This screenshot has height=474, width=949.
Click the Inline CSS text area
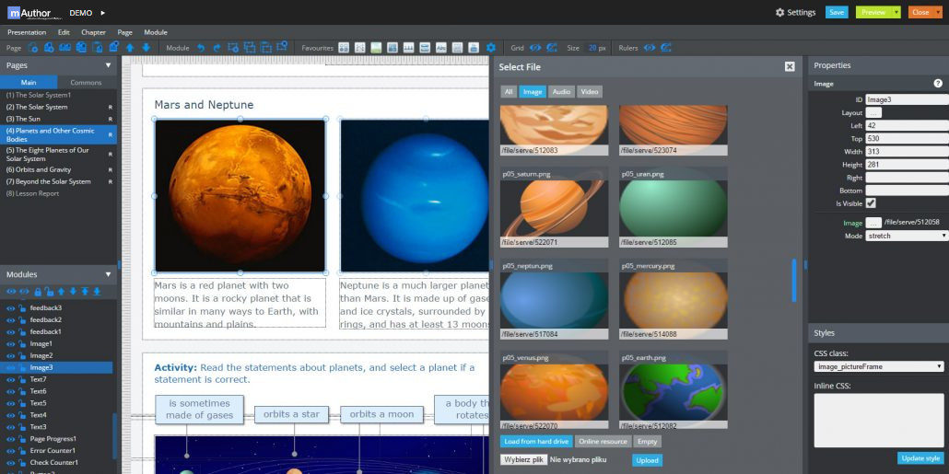point(879,419)
